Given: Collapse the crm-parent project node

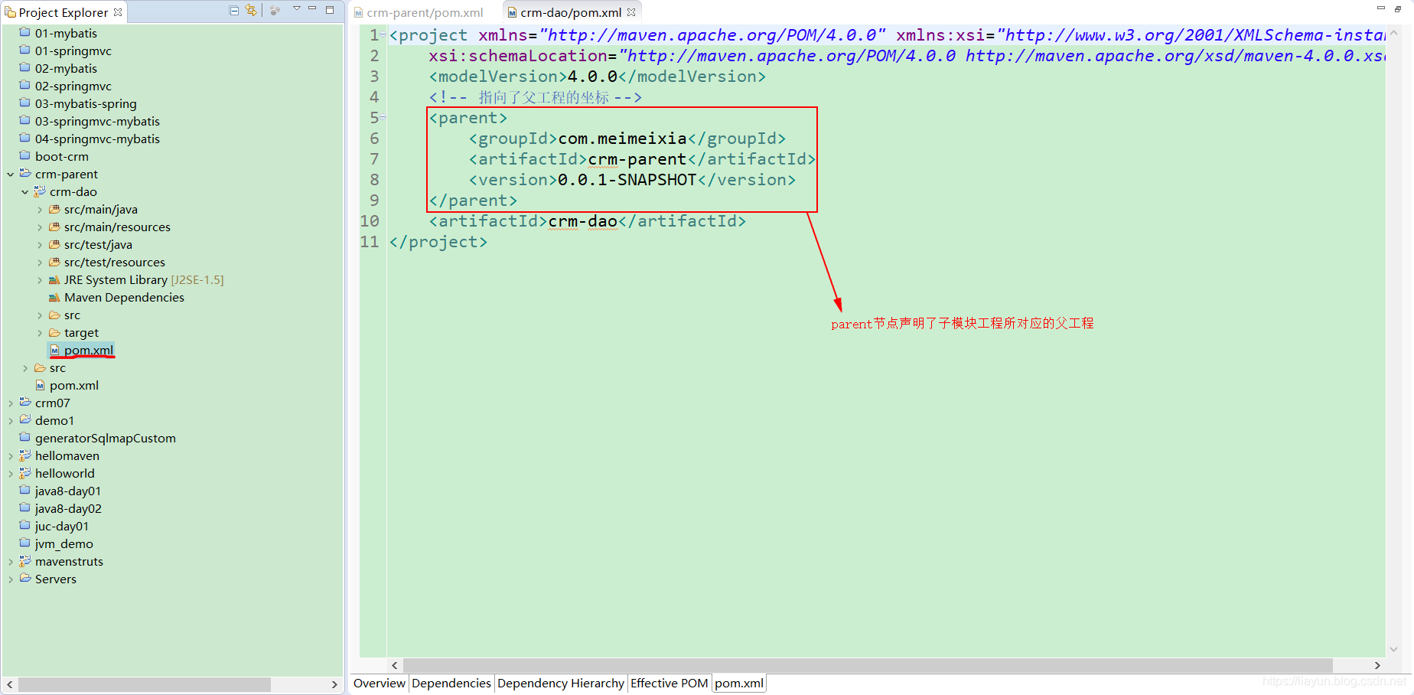Looking at the screenshot, I should (11, 175).
